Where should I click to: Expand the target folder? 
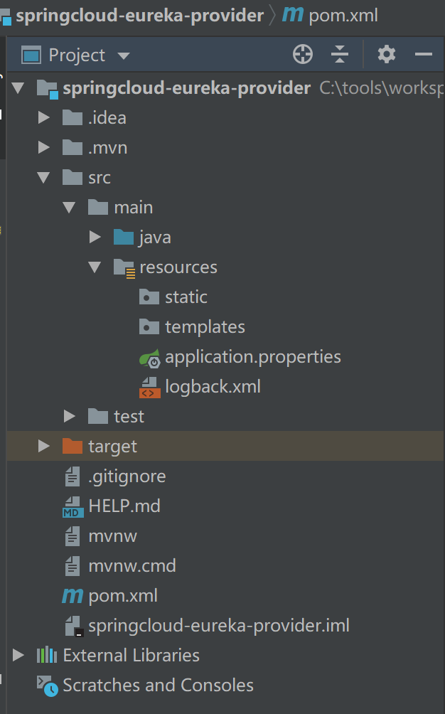(44, 447)
